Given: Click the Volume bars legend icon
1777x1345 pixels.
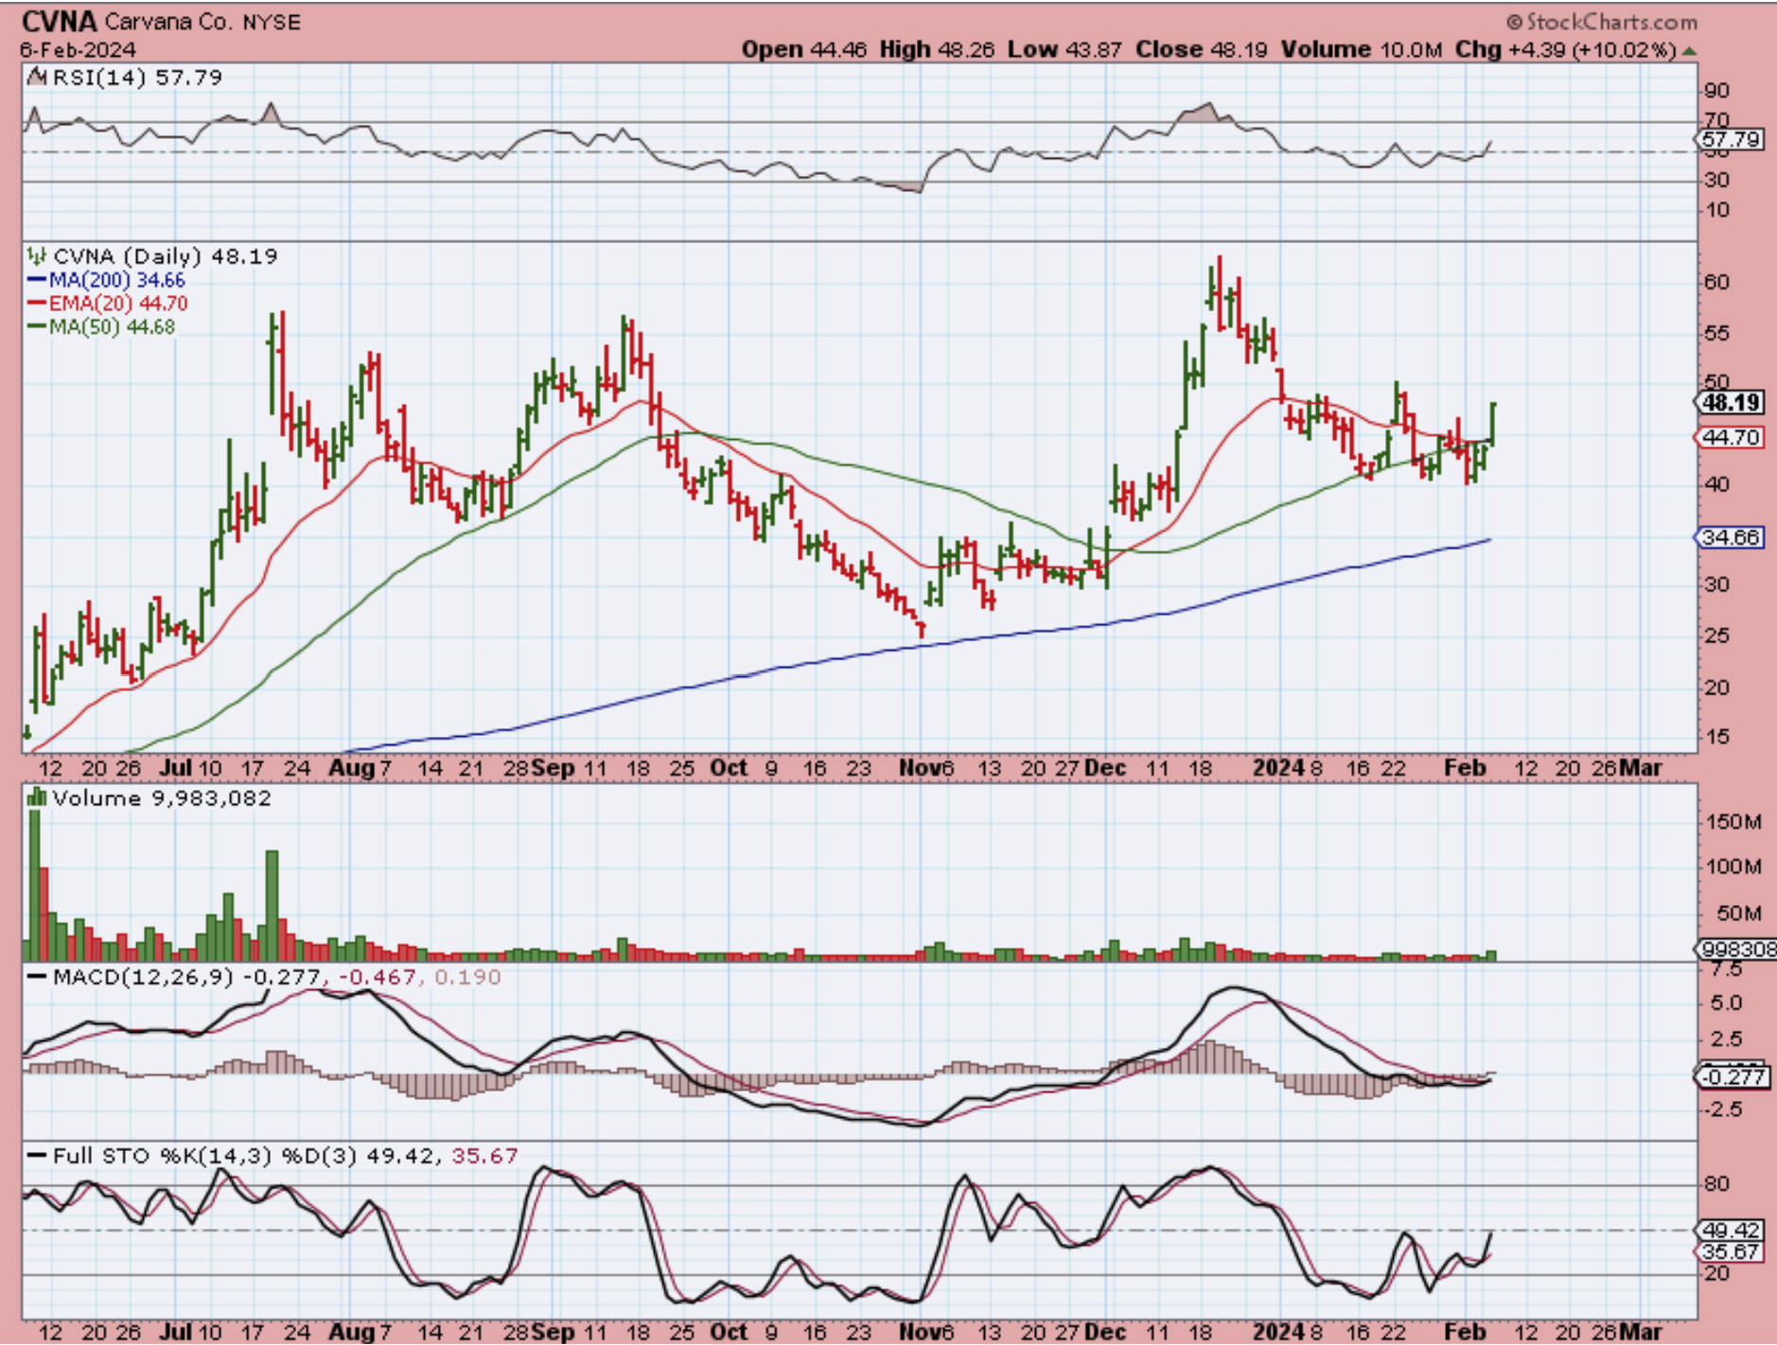Looking at the screenshot, I should coord(37,798).
